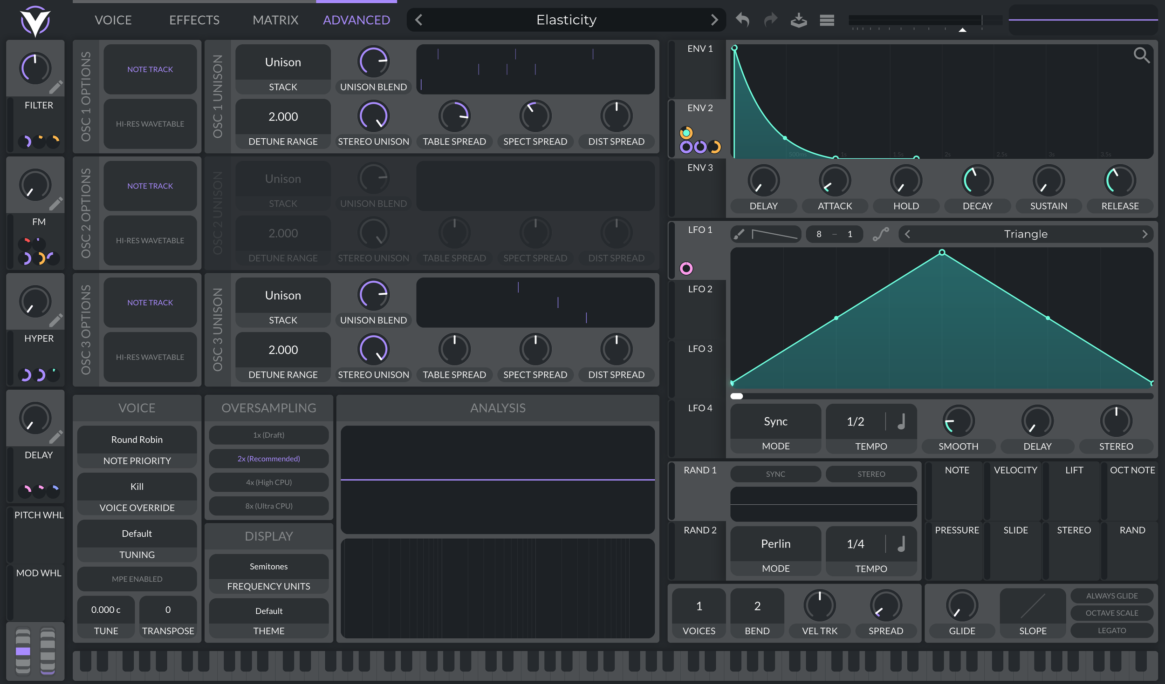This screenshot has width=1165, height=684.
Task: Click the envelope magnifying glass icon
Action: (1141, 55)
